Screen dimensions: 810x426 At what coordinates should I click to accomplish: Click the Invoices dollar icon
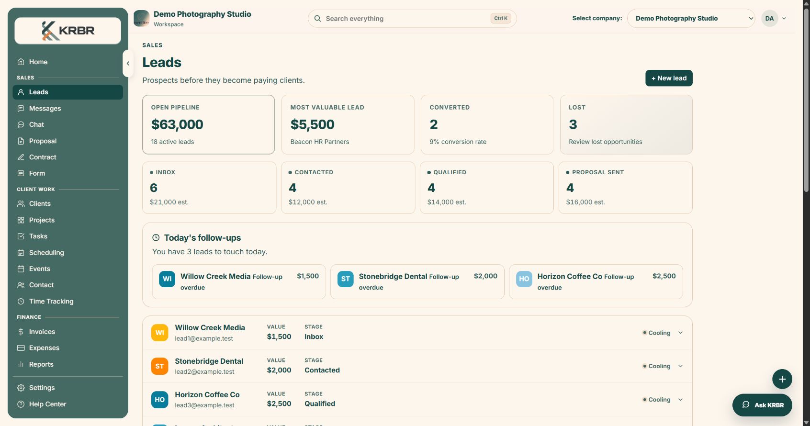(x=21, y=332)
